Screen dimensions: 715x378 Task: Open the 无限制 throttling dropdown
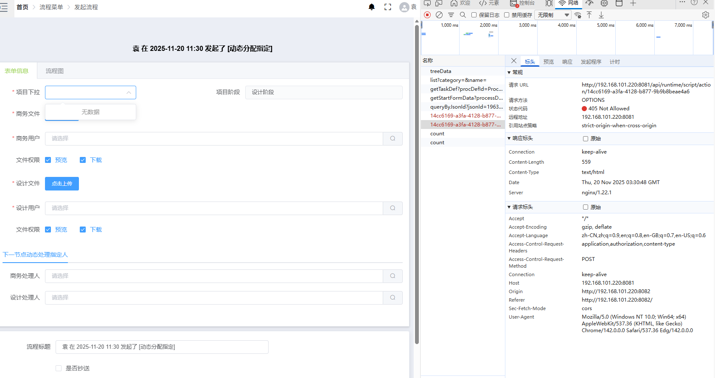[x=552, y=15]
